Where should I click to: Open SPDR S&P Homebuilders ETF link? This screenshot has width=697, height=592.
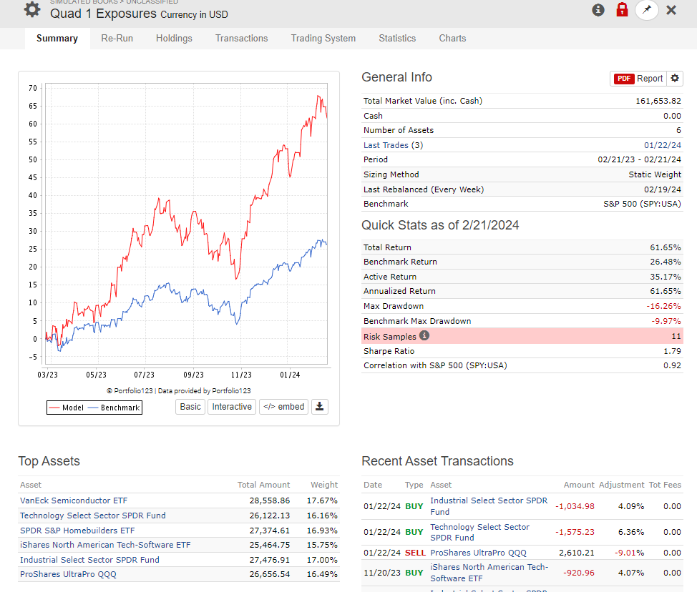[x=77, y=531]
